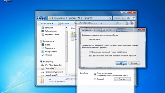165x93 pixels.
Task: Click navigation pane scroll down arrow
Action: tap(67, 75)
